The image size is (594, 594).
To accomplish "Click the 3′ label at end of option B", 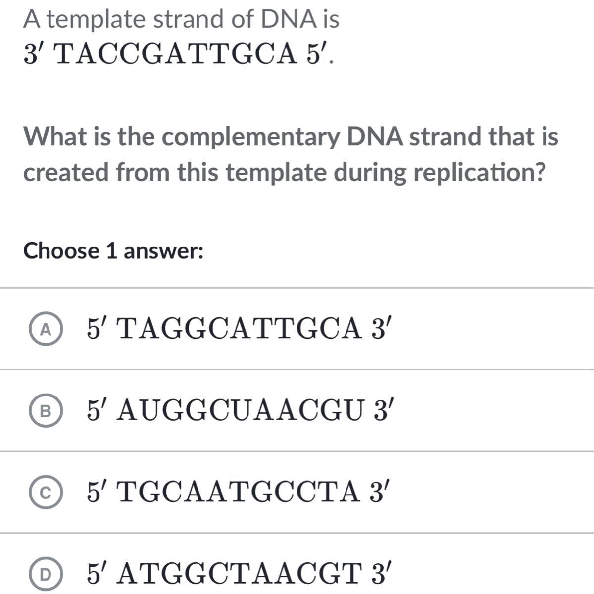I will 382,410.
